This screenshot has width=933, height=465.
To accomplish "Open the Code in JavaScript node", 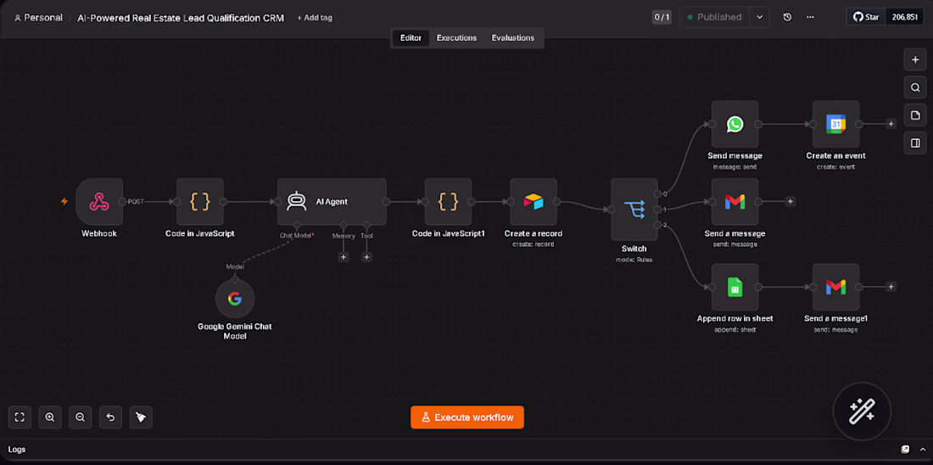I will coord(200,202).
